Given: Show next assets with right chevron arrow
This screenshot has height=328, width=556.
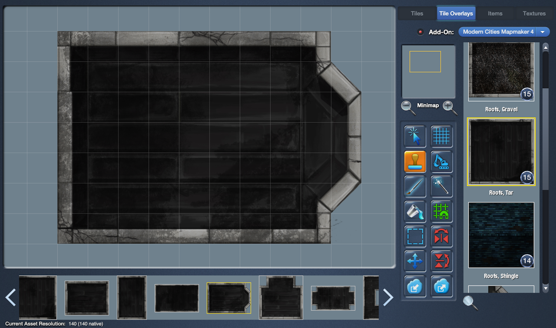Looking at the screenshot, I should (388, 298).
